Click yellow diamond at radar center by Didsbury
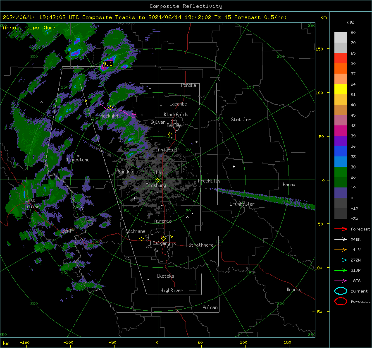372x348 pixels. point(157,180)
